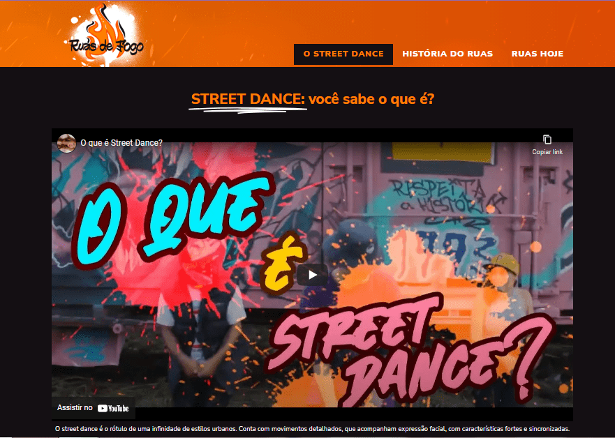Click the RESPEITA a HISTÓRIA graffiti on video
615x438 pixels.
click(447, 196)
